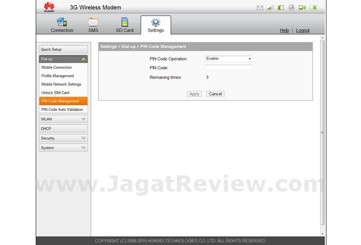Click the Cancel button
Image resolution: width=361 pixels, height=245 pixels.
215,94
